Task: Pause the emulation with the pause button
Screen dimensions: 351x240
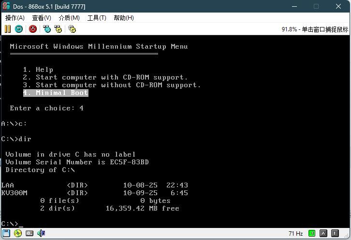Action: (x=8, y=29)
